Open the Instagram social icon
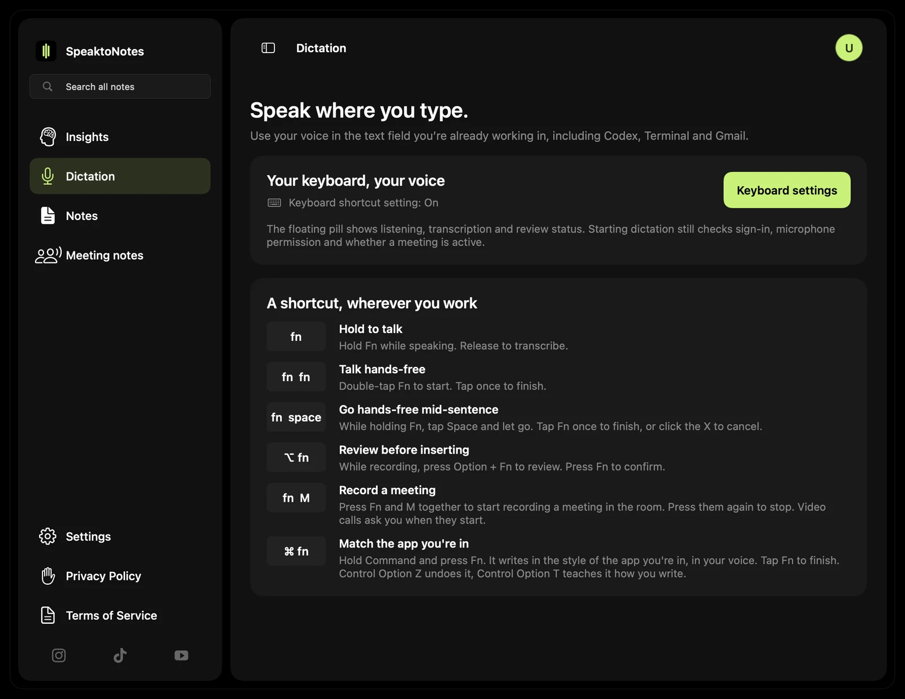 59,655
